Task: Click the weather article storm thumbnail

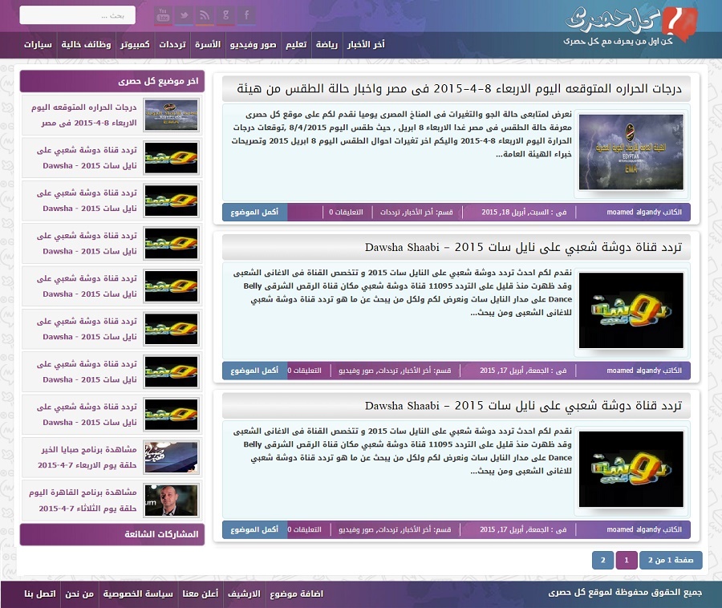Action: pyautogui.click(x=631, y=152)
